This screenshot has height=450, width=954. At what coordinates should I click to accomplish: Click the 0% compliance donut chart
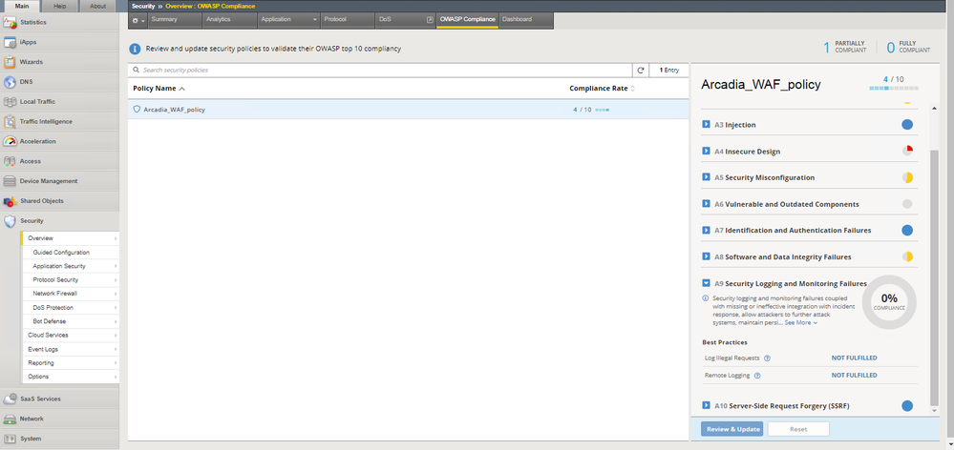click(889, 302)
